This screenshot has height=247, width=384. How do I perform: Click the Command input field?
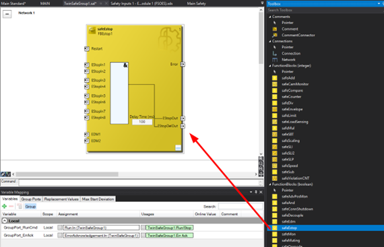pyautogui.click(x=138, y=182)
